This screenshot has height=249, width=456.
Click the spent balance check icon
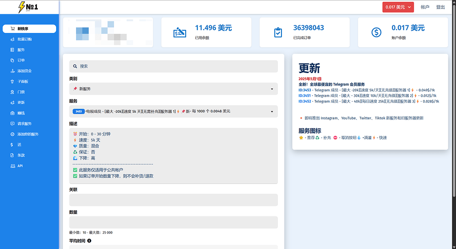(x=180, y=32)
